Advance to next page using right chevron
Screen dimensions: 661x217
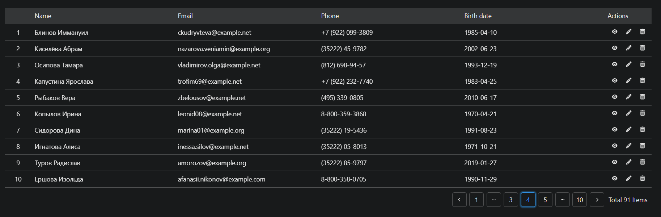pos(597,200)
